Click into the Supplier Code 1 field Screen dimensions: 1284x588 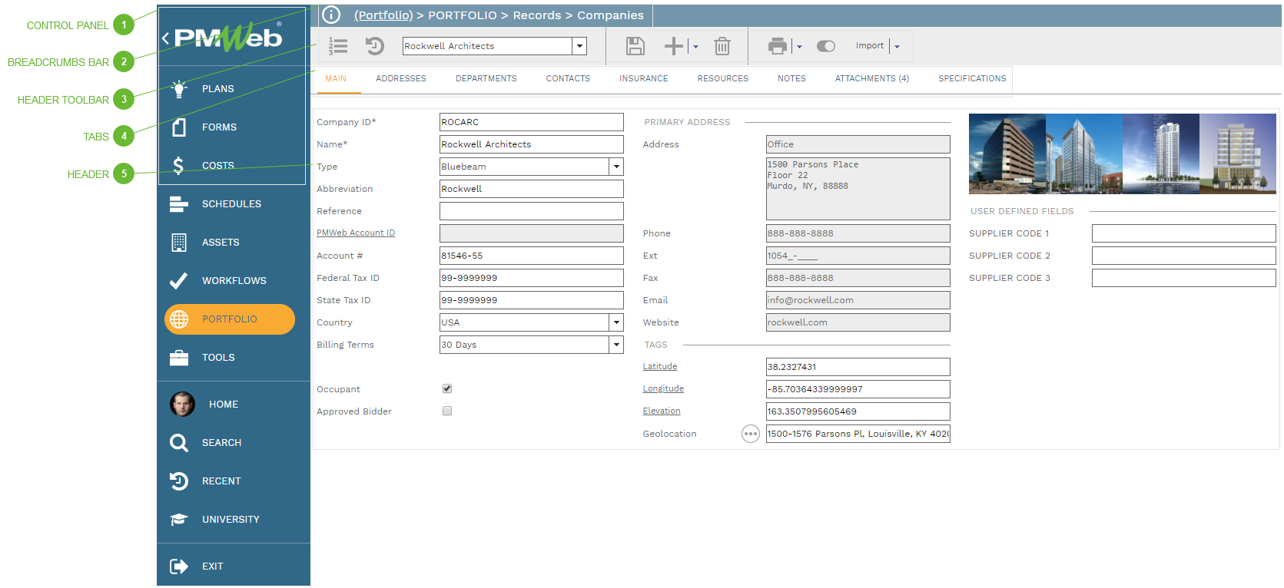(1183, 233)
